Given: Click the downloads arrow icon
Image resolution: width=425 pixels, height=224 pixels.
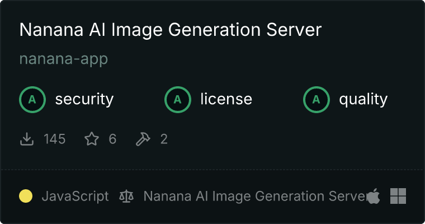Looking at the screenshot, I should [x=27, y=139].
